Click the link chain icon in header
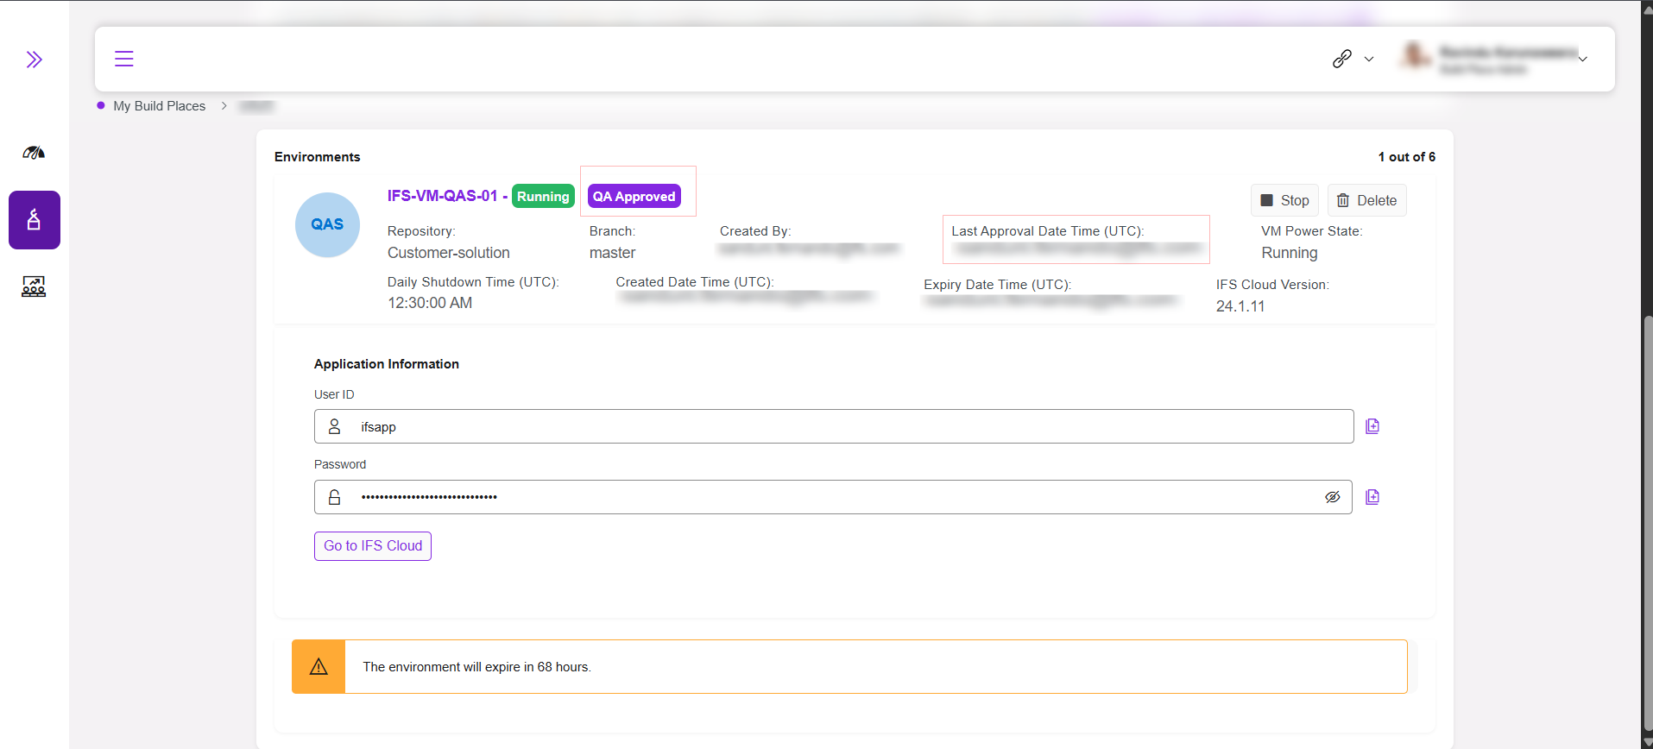 pos(1341,59)
